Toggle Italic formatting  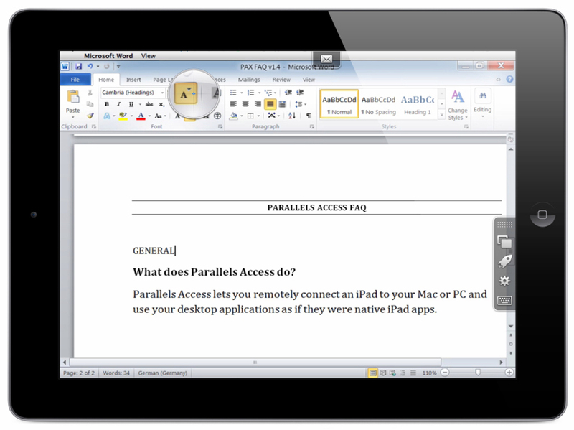[118, 104]
